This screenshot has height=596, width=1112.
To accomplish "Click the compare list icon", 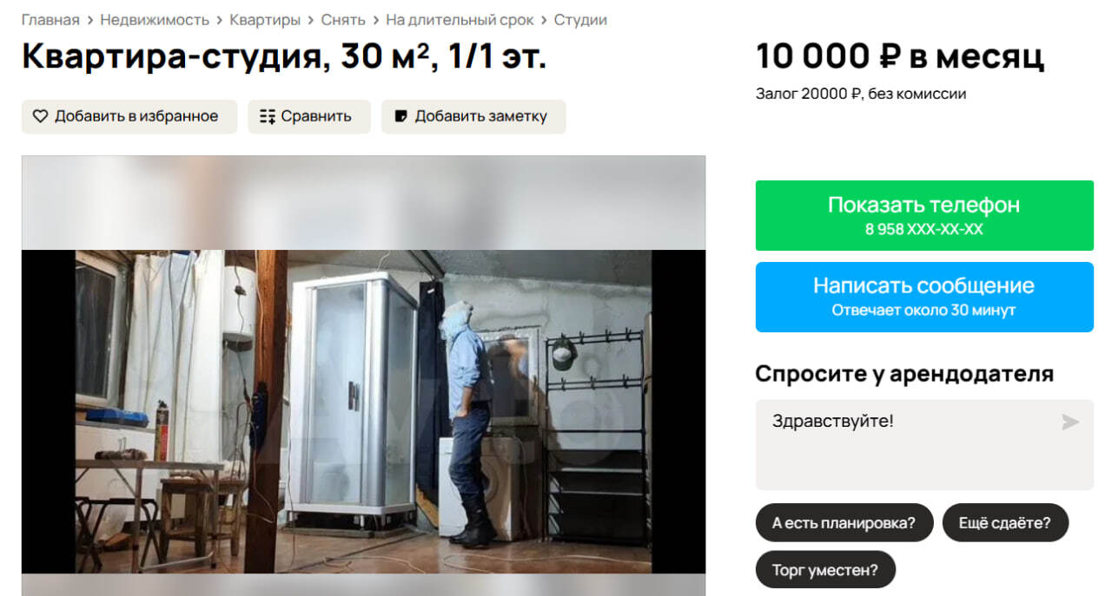I will coord(268,116).
